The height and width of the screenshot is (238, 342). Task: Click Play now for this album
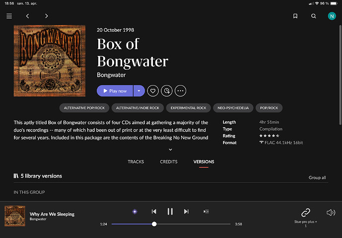115,91
